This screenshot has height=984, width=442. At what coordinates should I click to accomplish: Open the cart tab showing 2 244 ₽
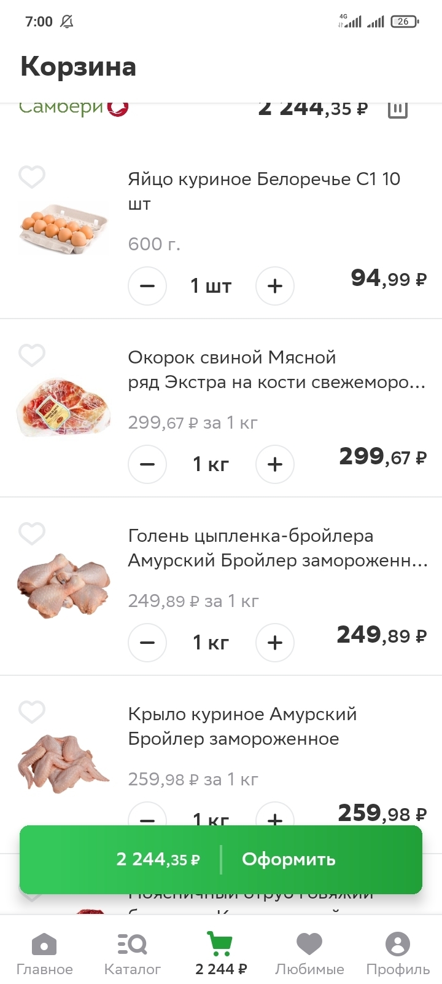click(221, 953)
